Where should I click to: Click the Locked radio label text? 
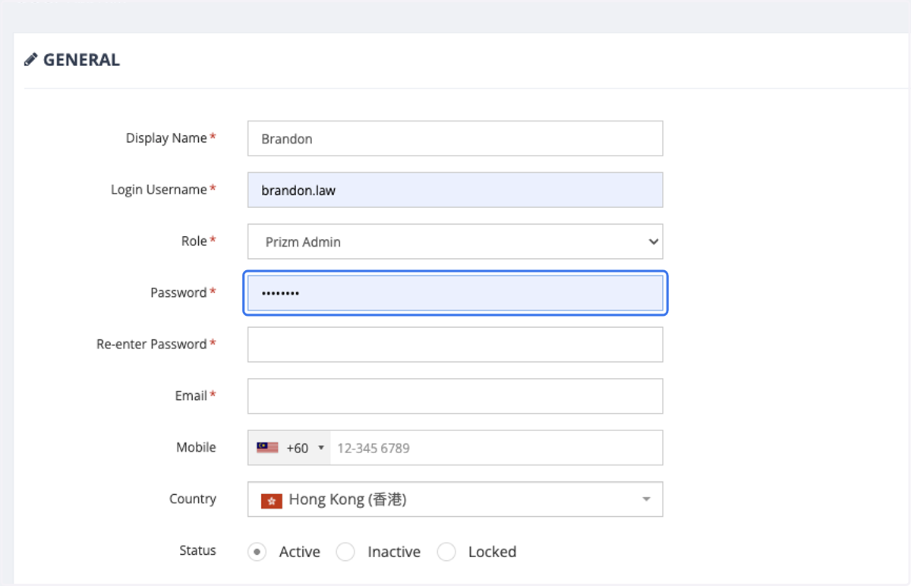click(x=492, y=552)
